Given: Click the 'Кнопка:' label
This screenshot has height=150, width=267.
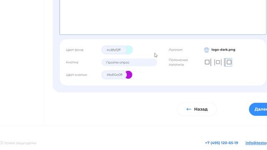Looking at the screenshot, I should pos(72,62).
